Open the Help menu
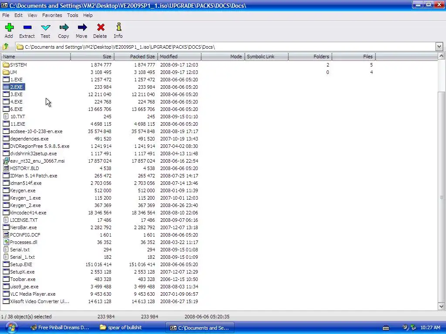This screenshot has width=446, height=334. 88,15
